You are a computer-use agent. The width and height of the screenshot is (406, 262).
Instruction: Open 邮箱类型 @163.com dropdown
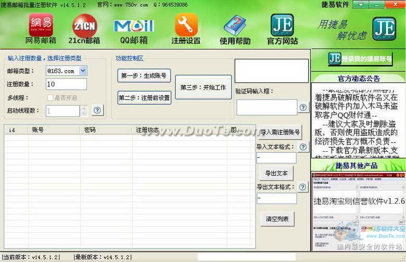[83, 71]
